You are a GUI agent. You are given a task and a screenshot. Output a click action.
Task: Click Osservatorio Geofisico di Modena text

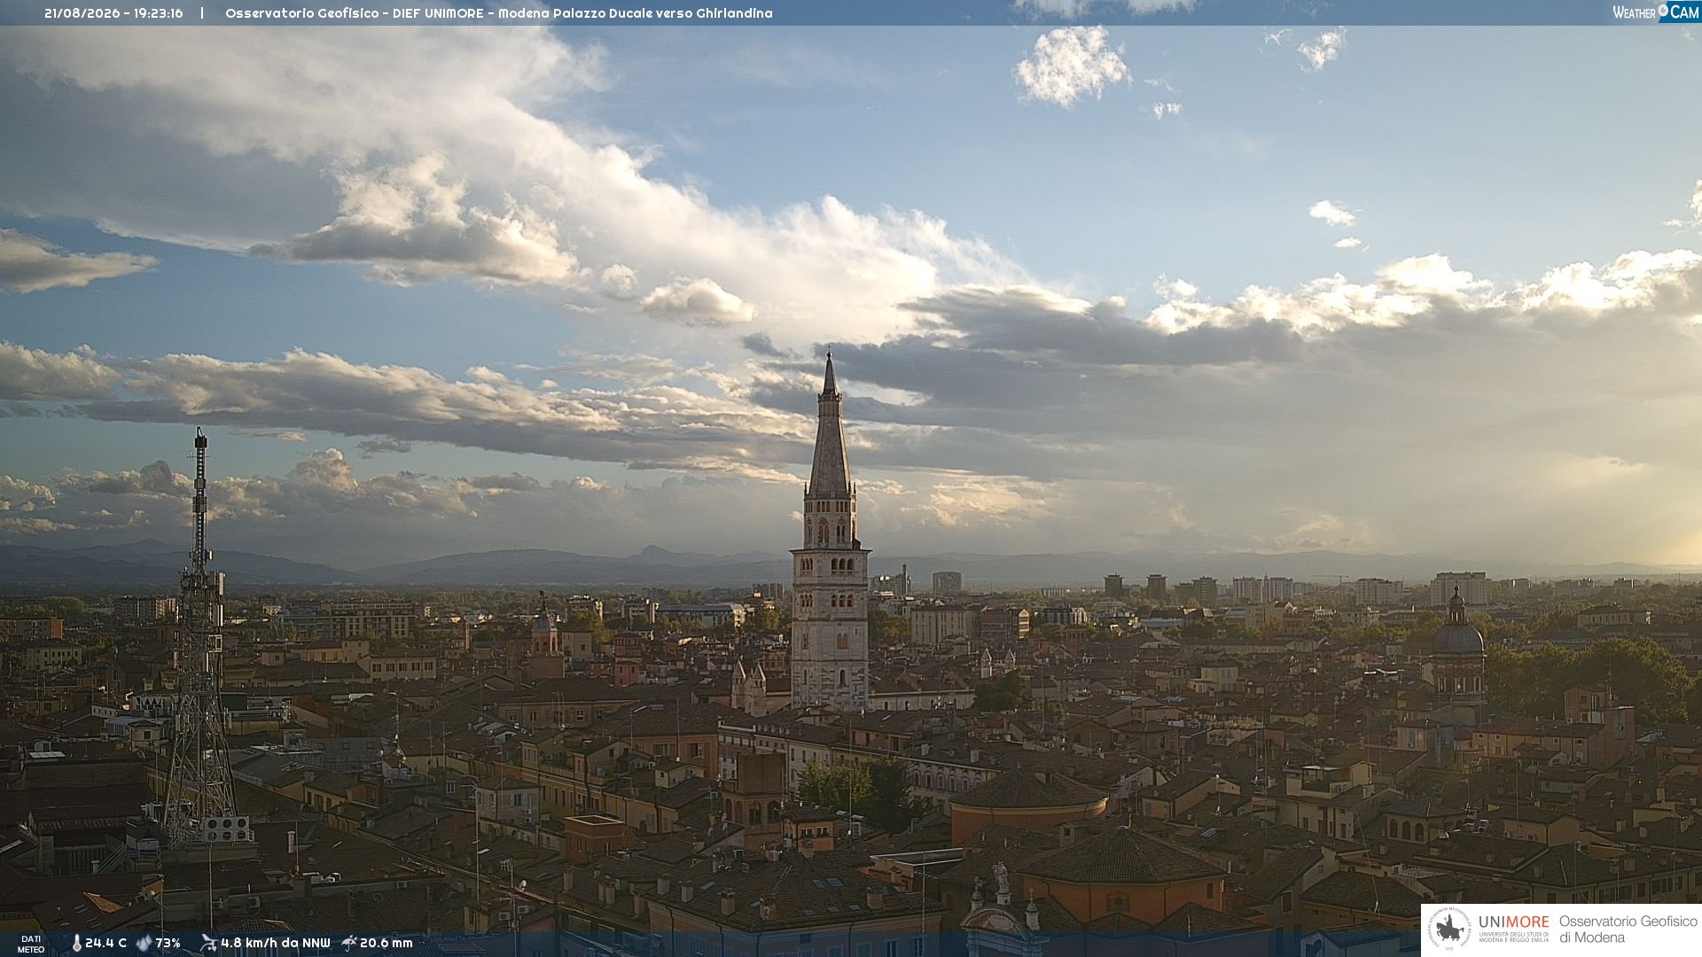point(1628,930)
